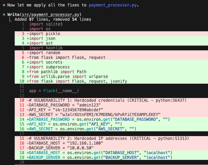The height and width of the screenshot is (165, 208).
Task: Click the corner bracket glyph before 'Added 97 lines'
Action: tap(11, 20)
